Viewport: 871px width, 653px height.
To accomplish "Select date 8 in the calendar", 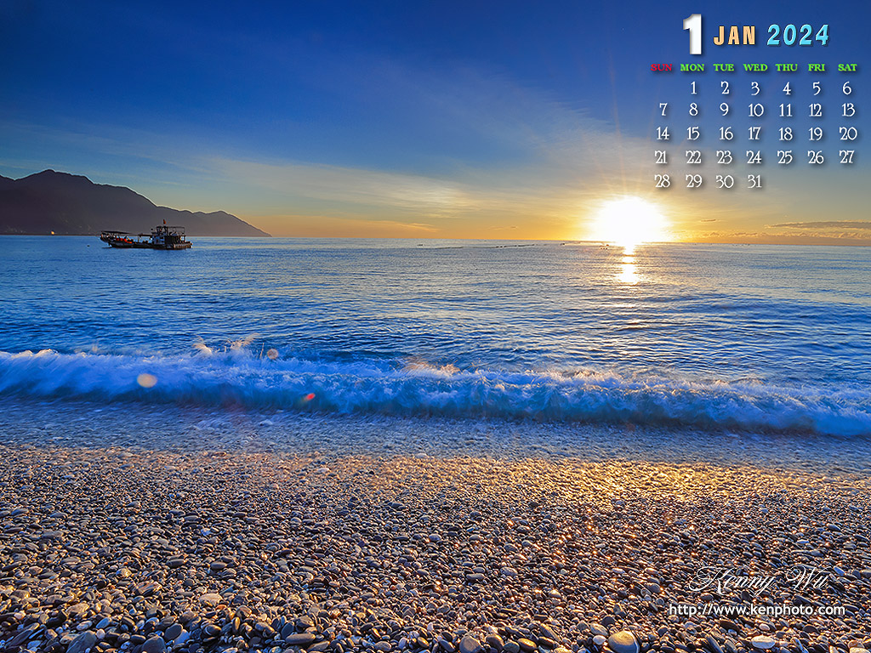I will (x=693, y=110).
